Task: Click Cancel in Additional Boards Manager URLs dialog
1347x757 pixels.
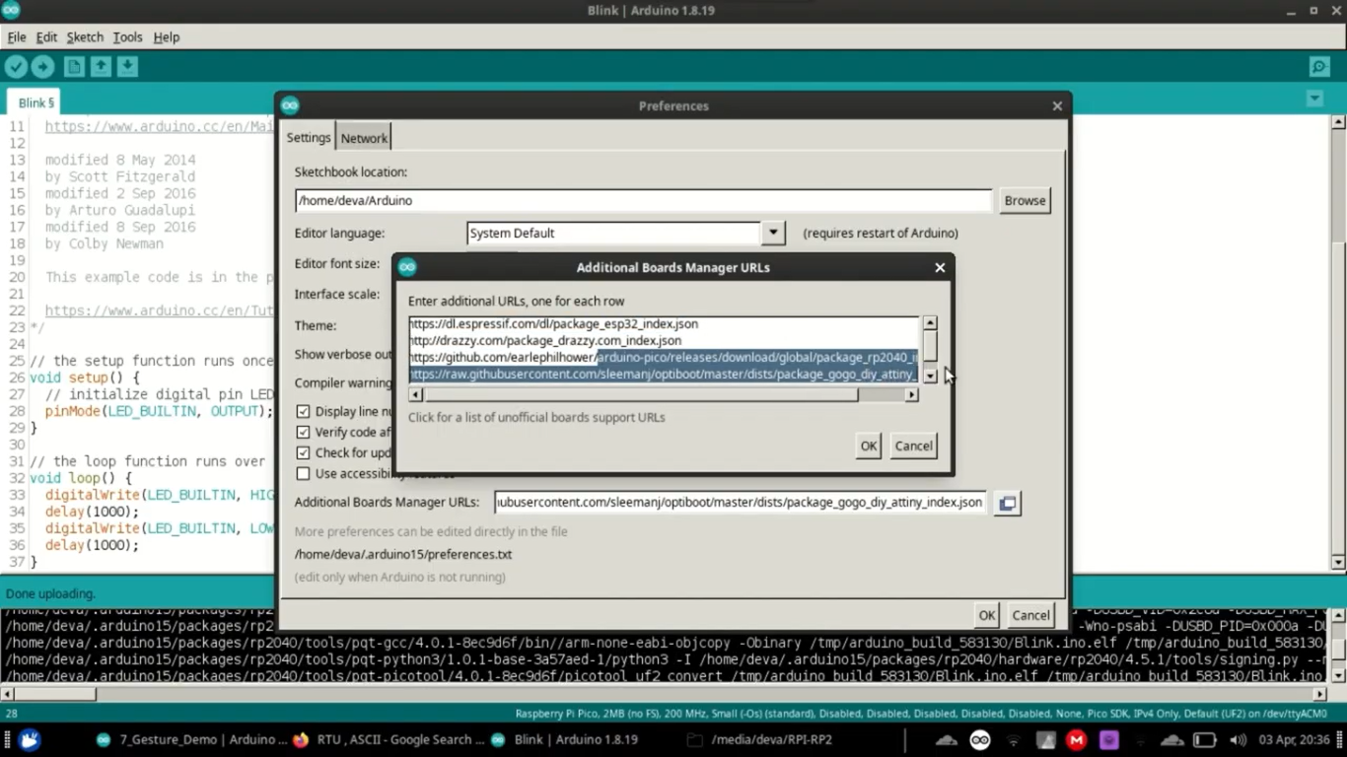Action: tap(913, 446)
